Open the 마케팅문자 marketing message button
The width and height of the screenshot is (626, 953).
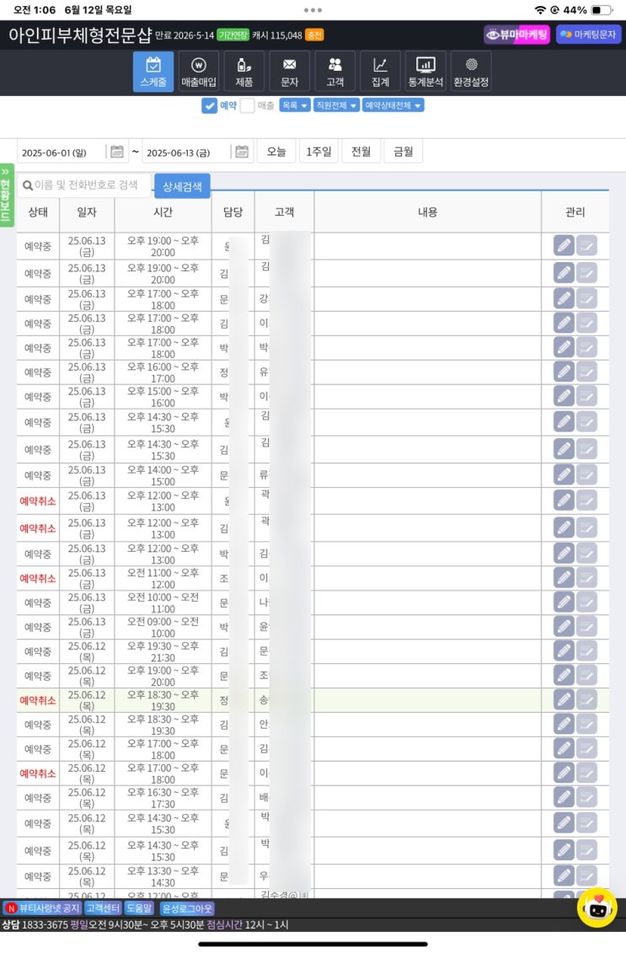pyautogui.click(x=588, y=35)
